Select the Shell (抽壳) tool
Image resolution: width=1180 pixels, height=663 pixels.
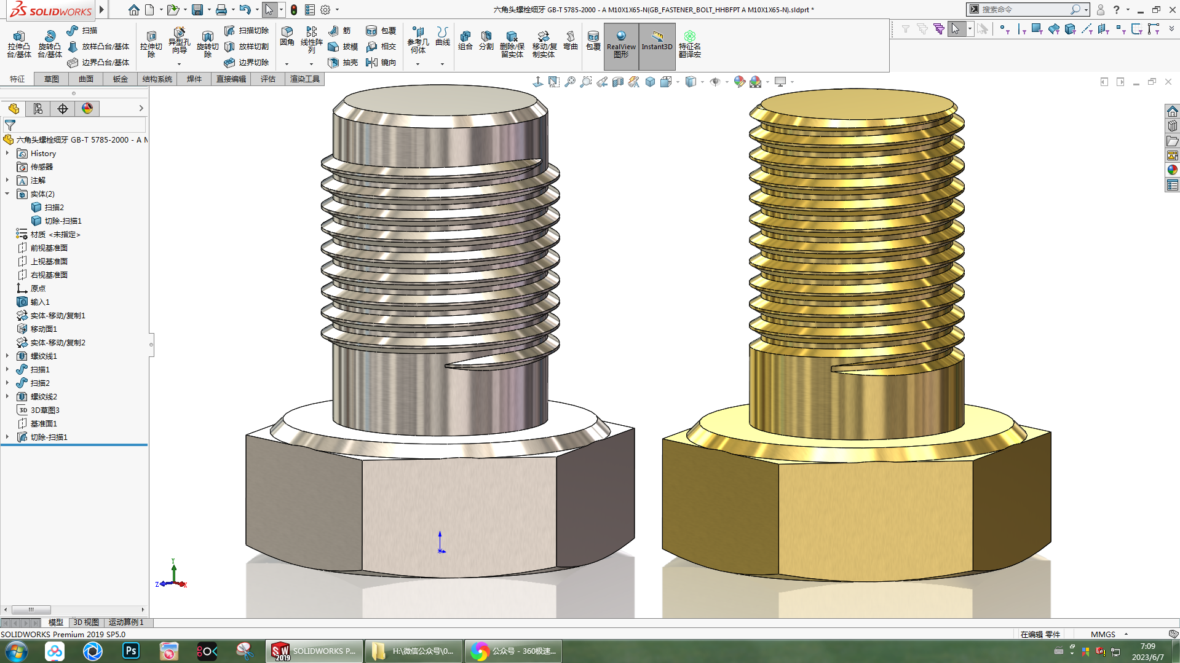click(343, 62)
